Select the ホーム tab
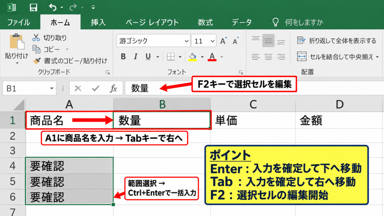This screenshot has height=216, width=384. tap(60, 22)
